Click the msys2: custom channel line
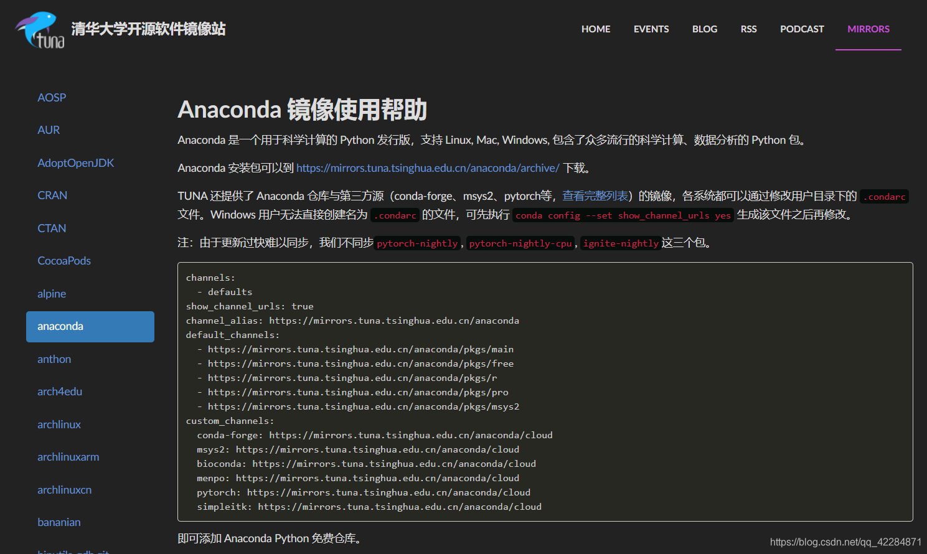The height and width of the screenshot is (554, 927). pos(358,449)
